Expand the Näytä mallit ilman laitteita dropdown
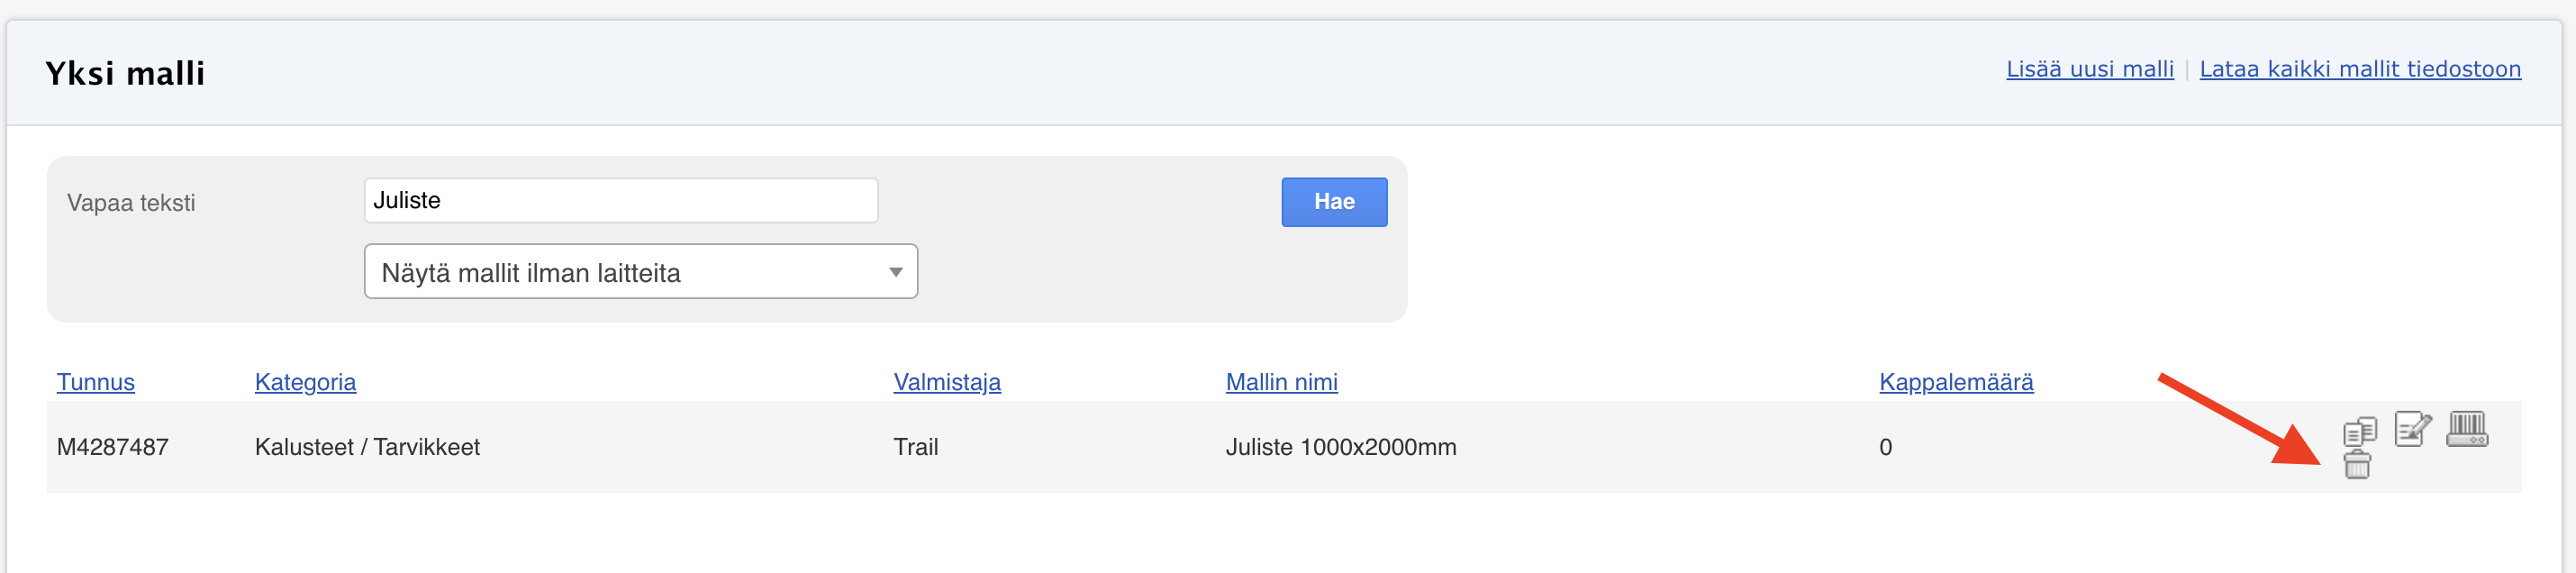The image size is (2576, 573). [641, 271]
